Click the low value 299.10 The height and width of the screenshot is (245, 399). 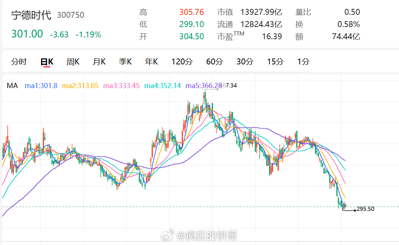[x=192, y=24]
